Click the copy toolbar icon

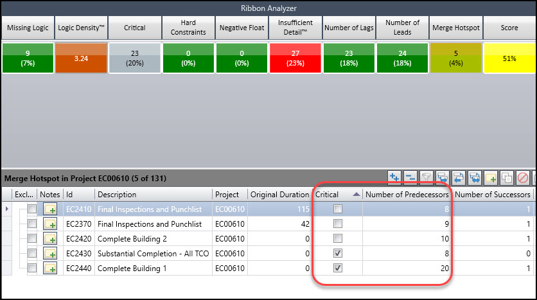pyautogui.click(x=507, y=178)
